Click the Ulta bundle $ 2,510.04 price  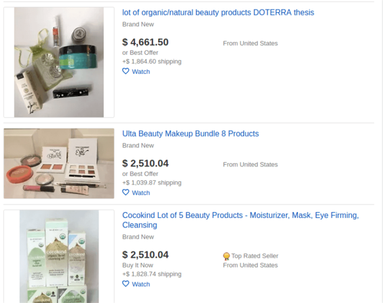tap(145, 164)
